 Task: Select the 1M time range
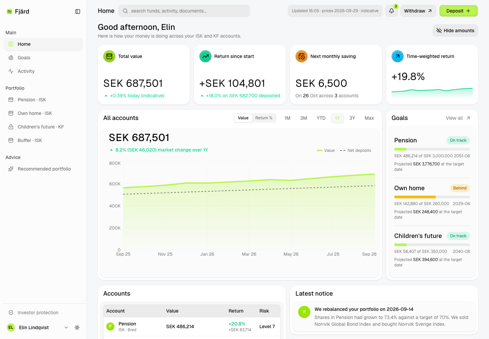[x=287, y=118]
